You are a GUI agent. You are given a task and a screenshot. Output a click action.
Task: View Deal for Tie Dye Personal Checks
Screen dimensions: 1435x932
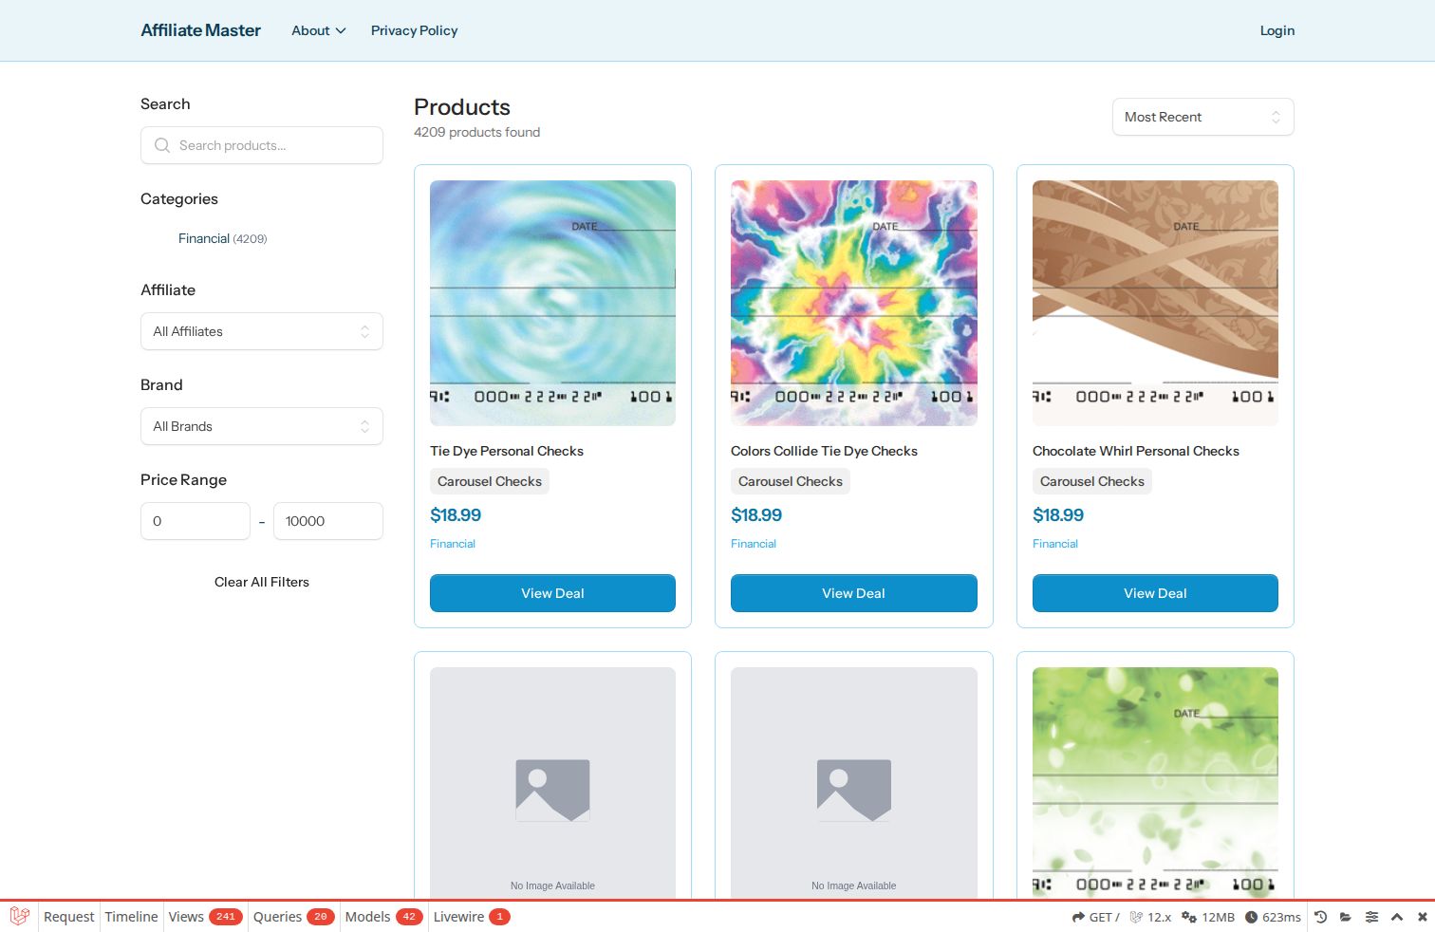click(x=552, y=593)
